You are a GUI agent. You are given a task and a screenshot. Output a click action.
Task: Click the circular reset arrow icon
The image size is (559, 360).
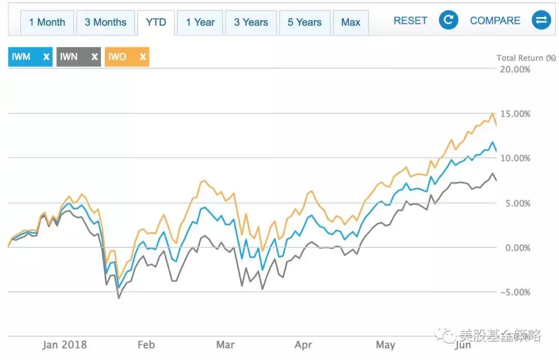(x=449, y=21)
